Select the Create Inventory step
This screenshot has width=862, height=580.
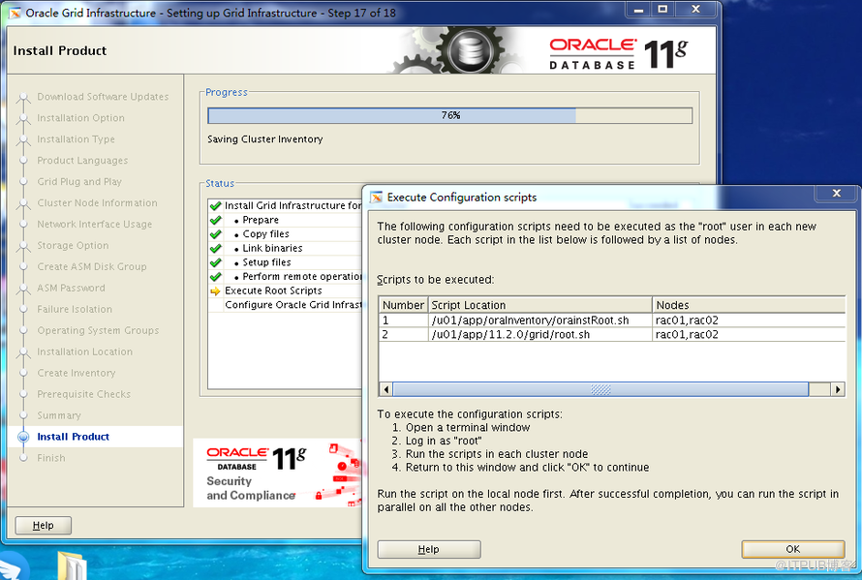(76, 373)
